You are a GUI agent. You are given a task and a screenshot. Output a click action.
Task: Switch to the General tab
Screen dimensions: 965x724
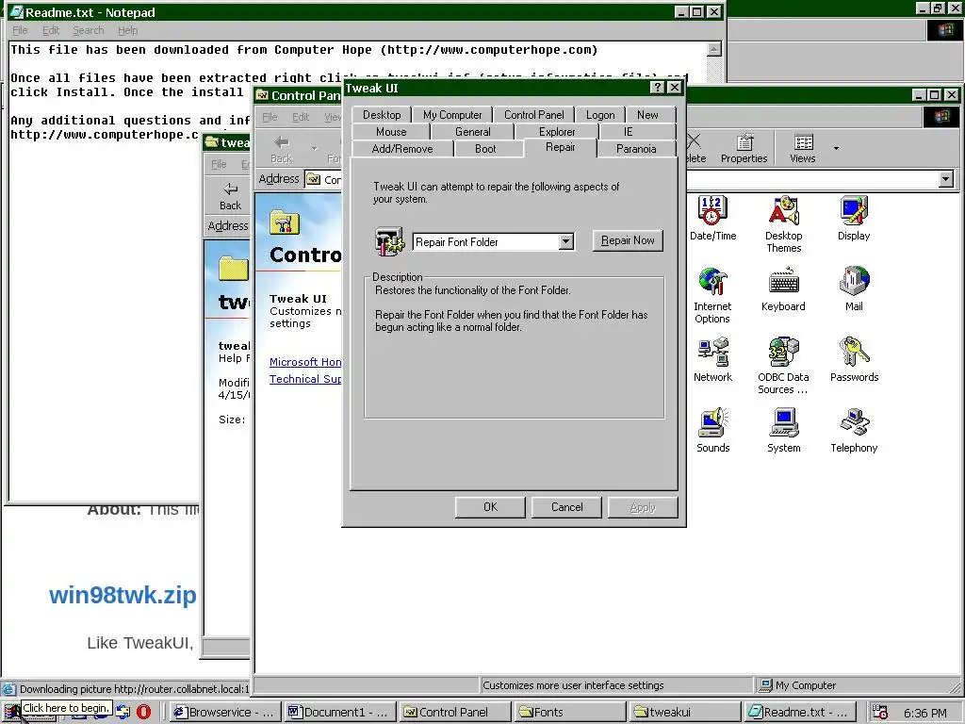[473, 132]
